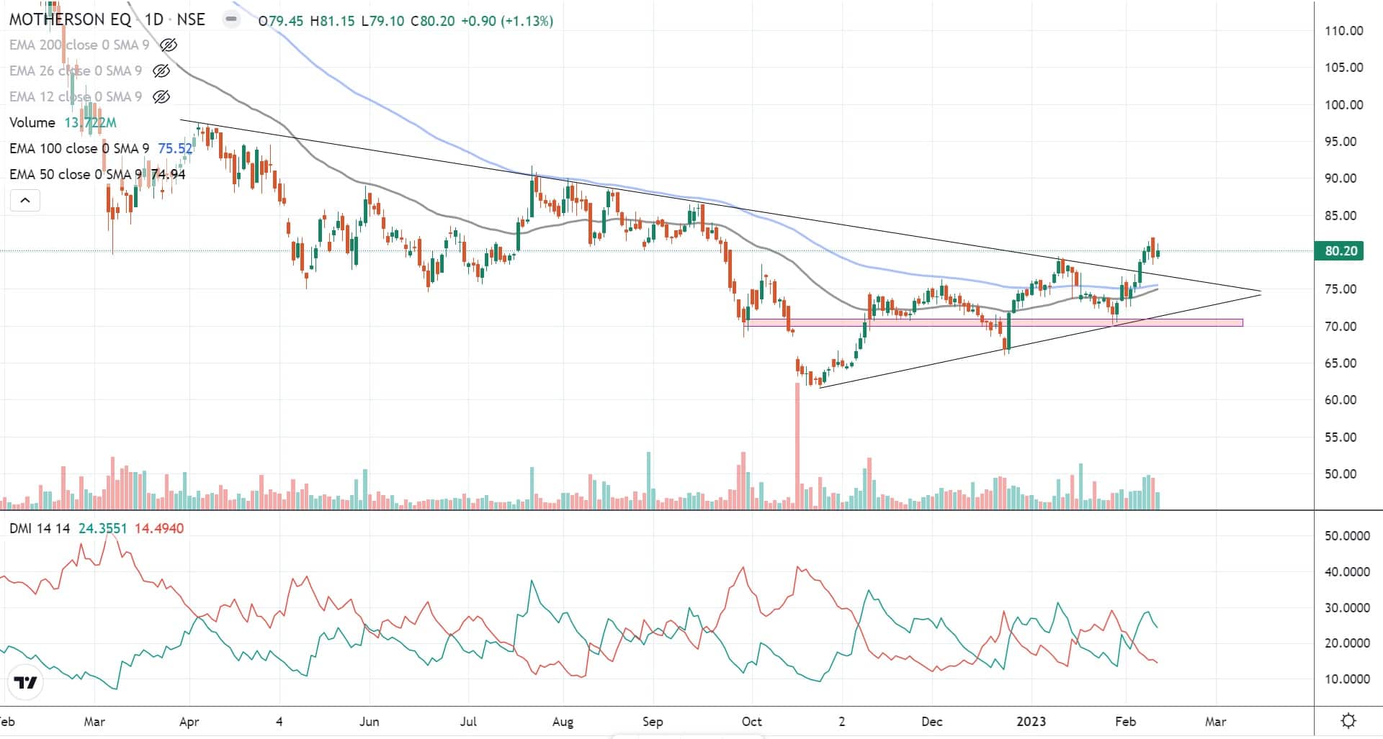Click the market status pill icon

231,19
